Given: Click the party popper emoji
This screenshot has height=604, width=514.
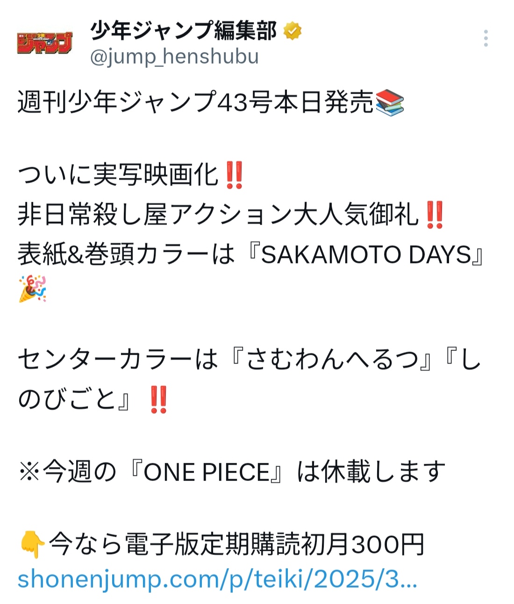Looking at the screenshot, I should coord(32,289).
